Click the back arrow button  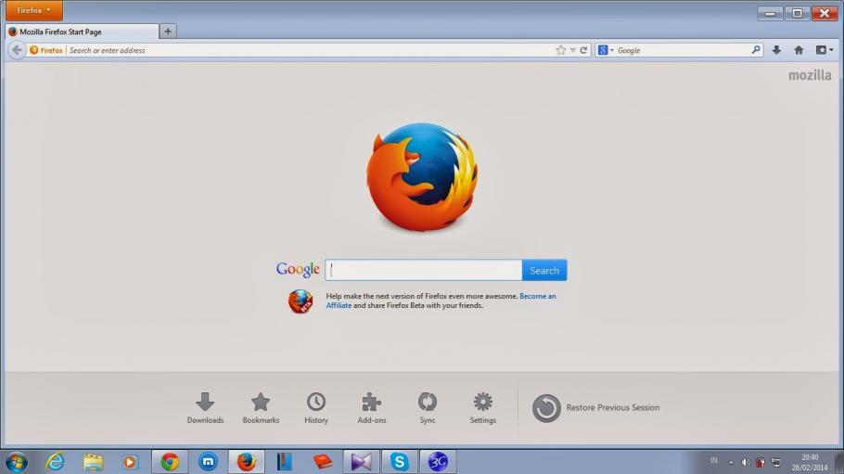point(18,50)
